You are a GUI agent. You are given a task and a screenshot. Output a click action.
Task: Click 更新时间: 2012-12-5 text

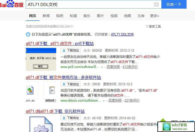point(118,84)
